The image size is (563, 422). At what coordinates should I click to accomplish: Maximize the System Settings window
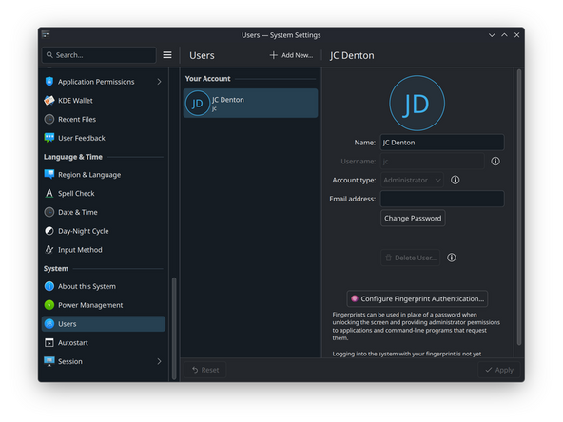point(504,35)
